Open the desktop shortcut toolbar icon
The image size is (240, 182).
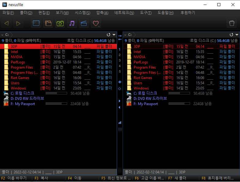click(x=36, y=23)
